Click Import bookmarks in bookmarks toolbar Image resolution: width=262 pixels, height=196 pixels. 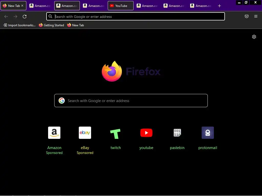coord(19,25)
